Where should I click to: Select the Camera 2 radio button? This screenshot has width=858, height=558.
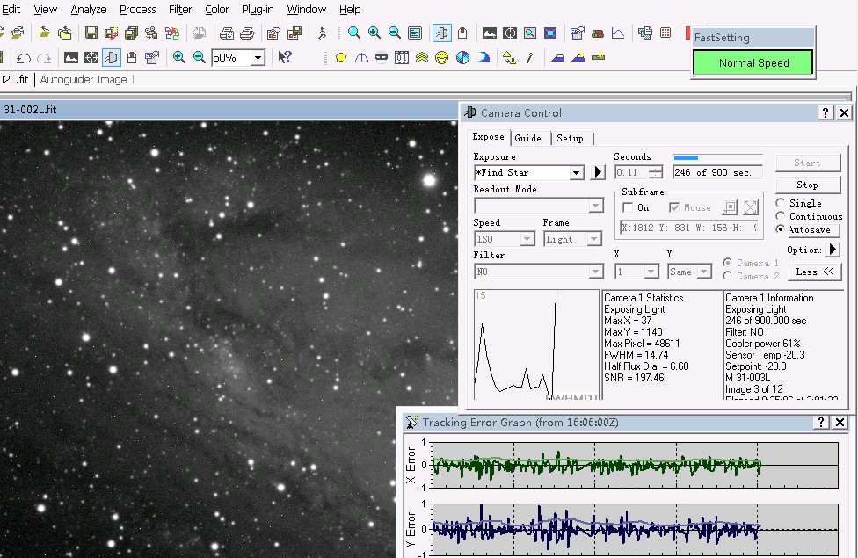pos(727,276)
